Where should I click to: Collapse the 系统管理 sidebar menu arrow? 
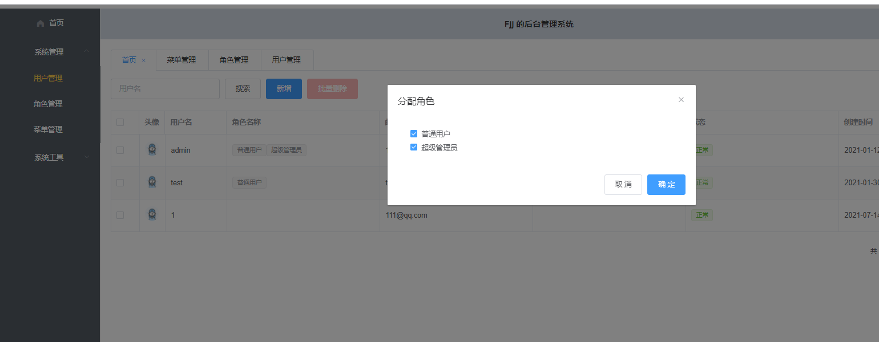pyautogui.click(x=86, y=52)
